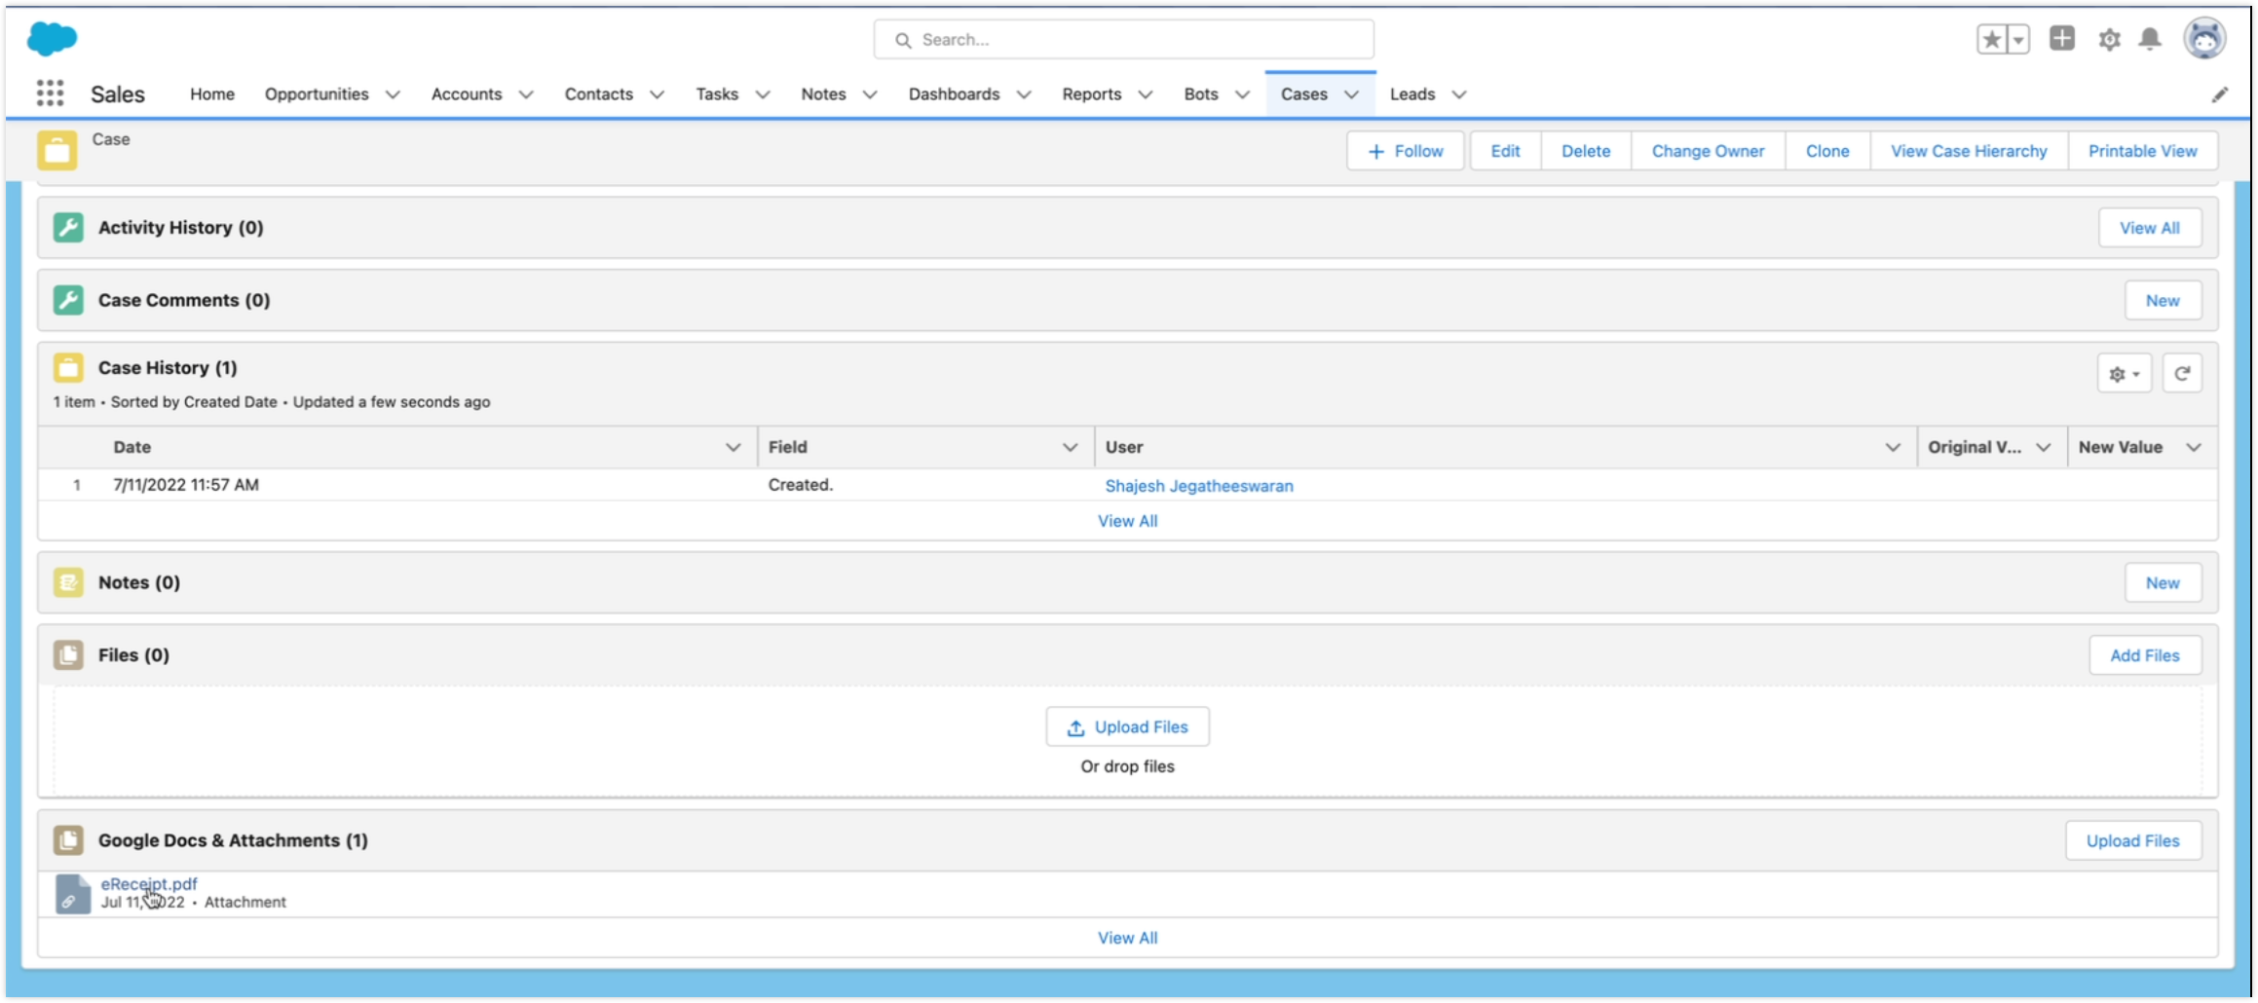The image size is (2258, 1003).
Task: Refresh the Case History list
Action: pos(2182,374)
